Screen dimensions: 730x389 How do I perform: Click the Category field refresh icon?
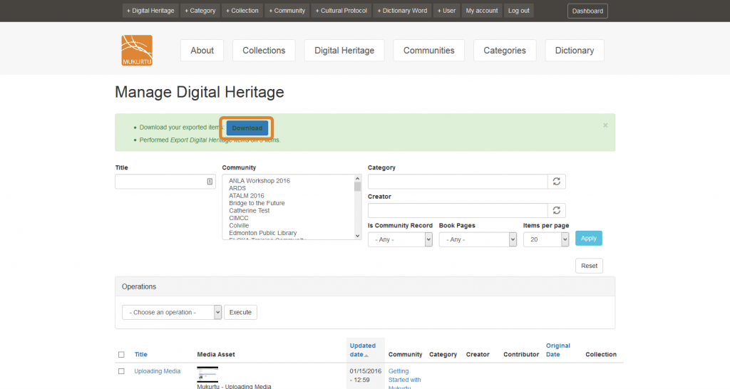tap(556, 182)
